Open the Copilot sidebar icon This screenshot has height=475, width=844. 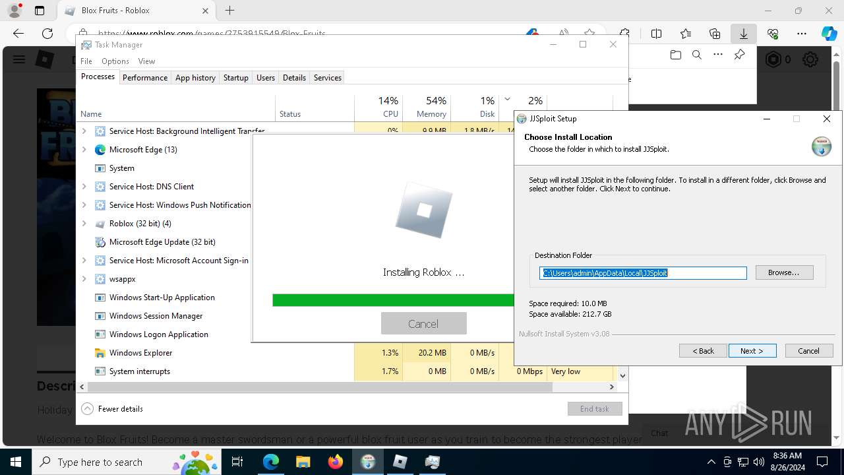[829, 34]
